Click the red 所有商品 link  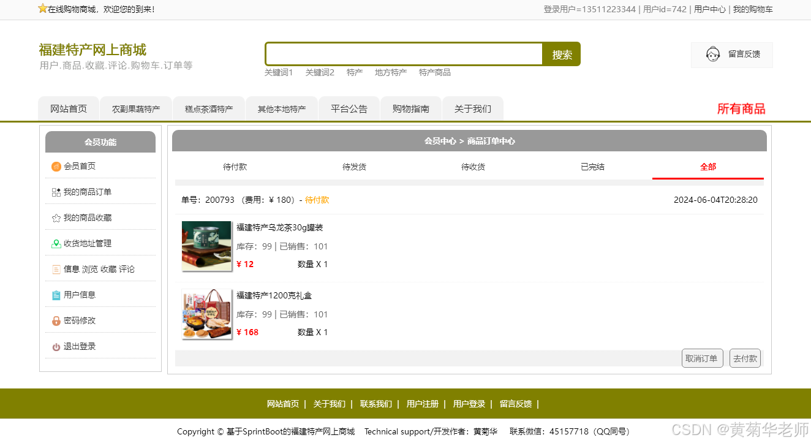coord(741,109)
